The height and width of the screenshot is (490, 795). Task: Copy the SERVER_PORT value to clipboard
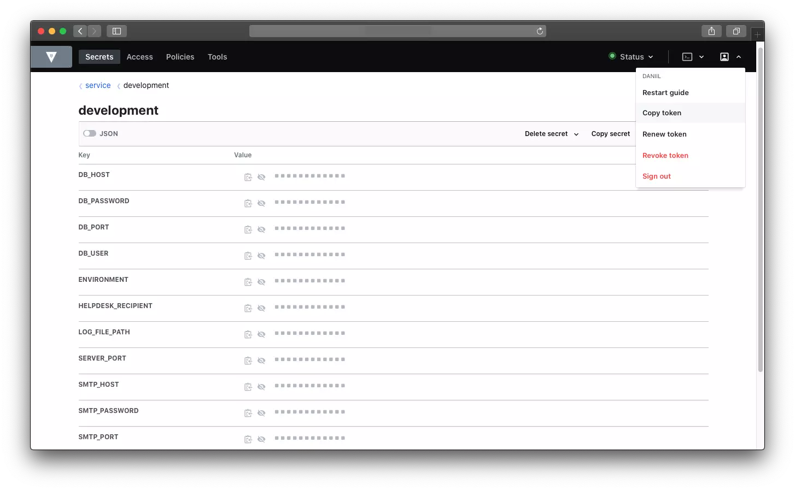[x=248, y=361]
